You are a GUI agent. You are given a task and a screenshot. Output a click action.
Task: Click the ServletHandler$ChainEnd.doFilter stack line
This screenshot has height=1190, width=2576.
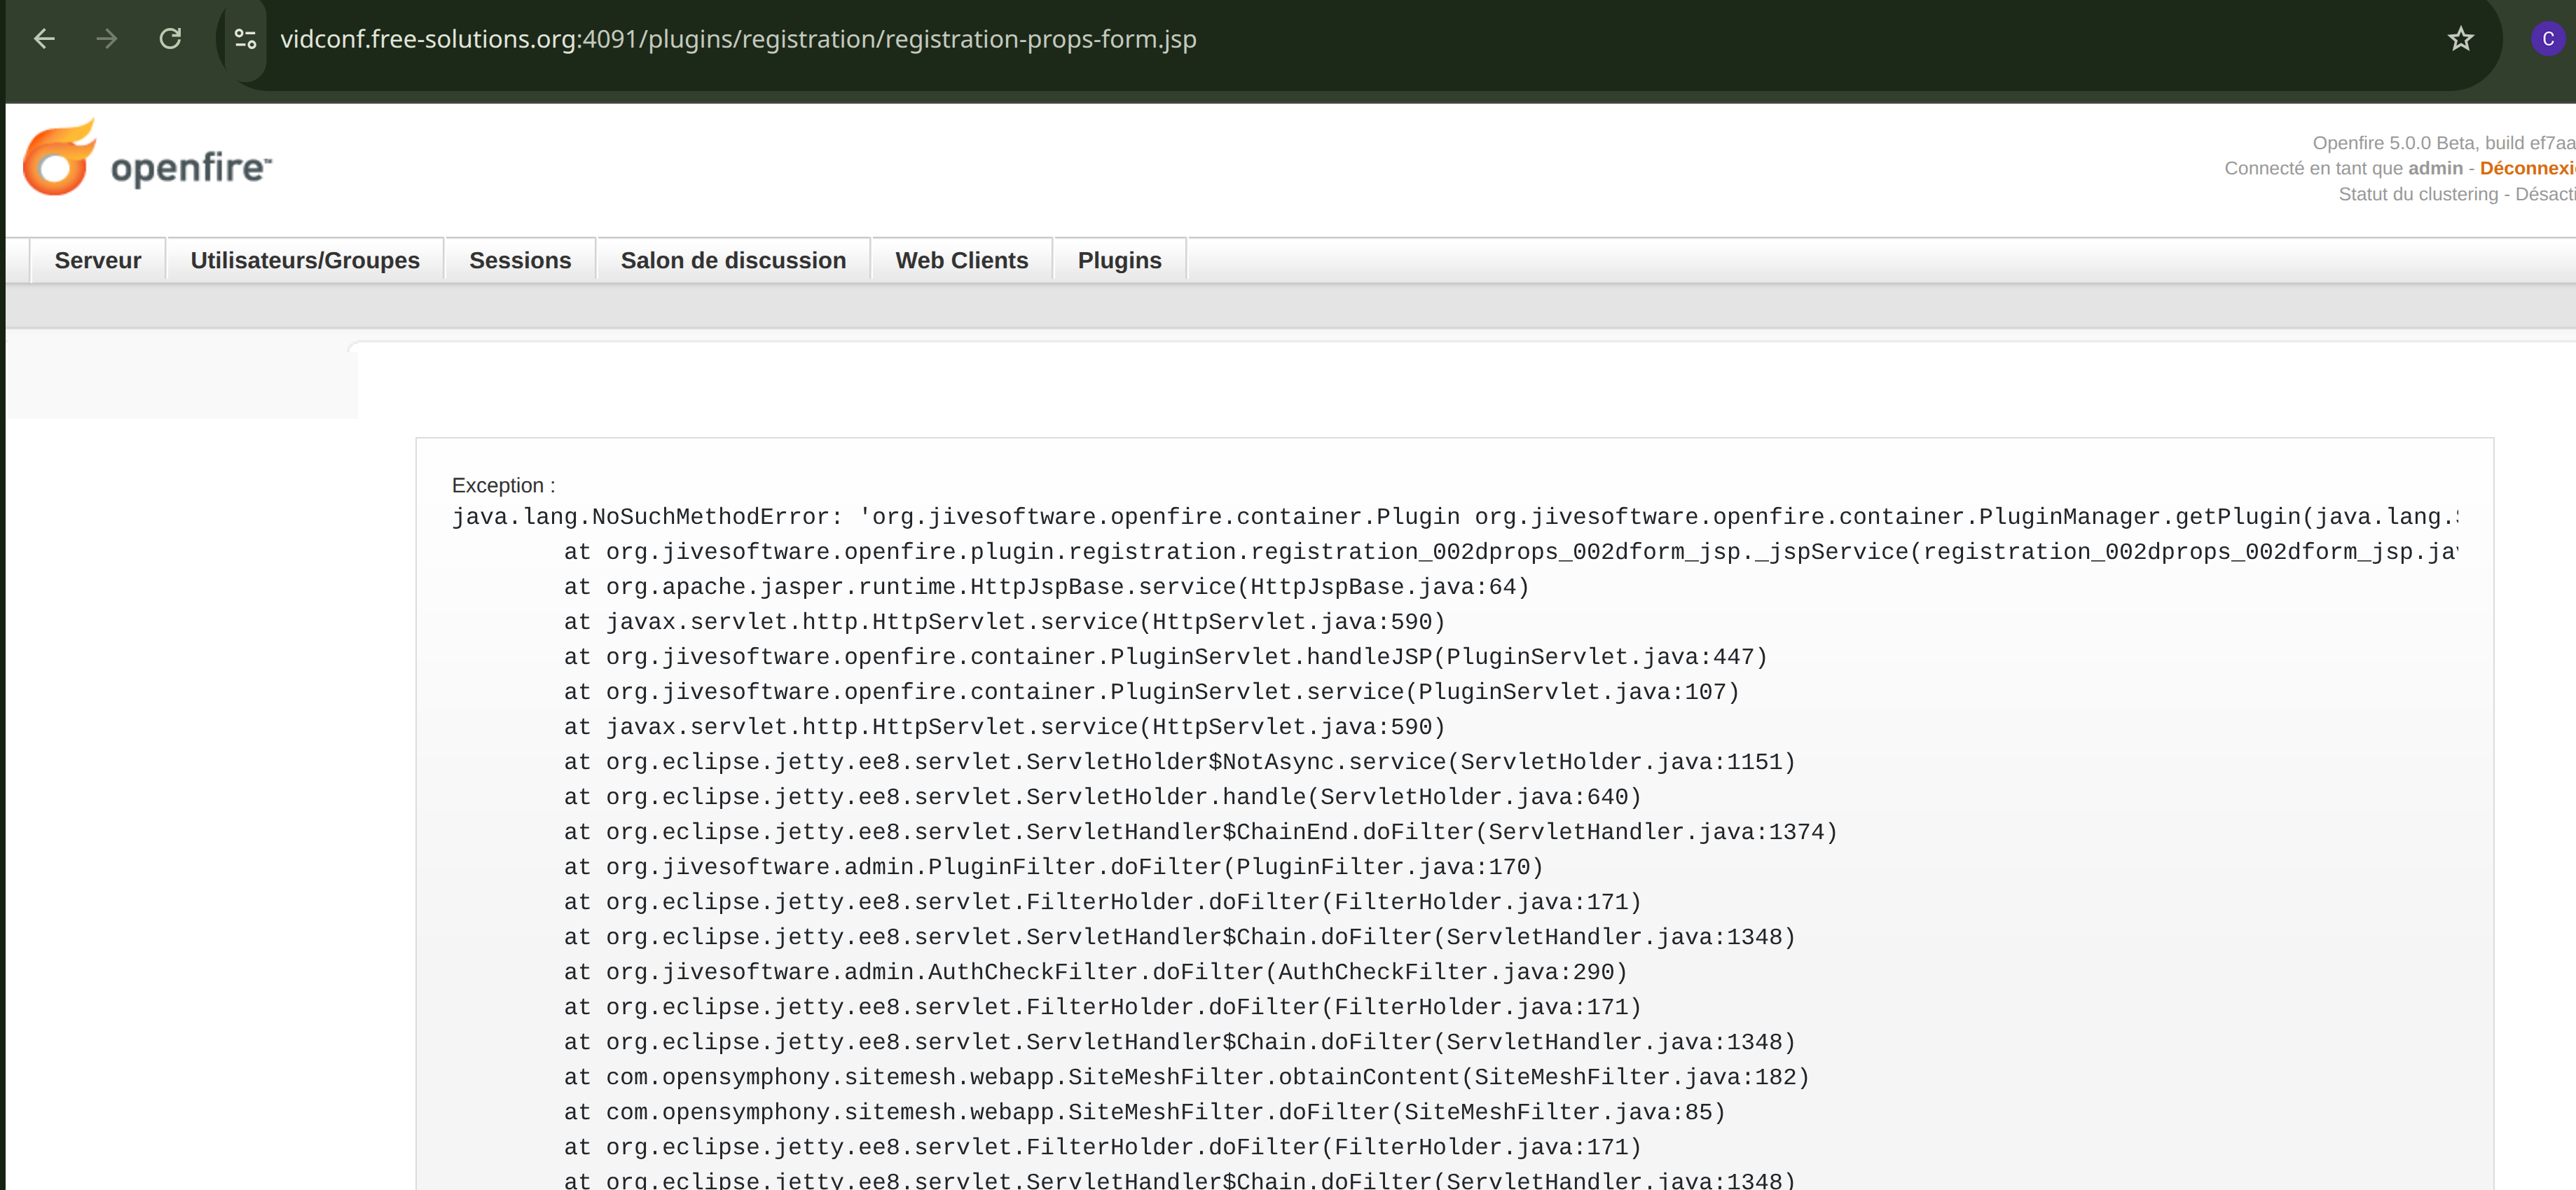[1200, 832]
